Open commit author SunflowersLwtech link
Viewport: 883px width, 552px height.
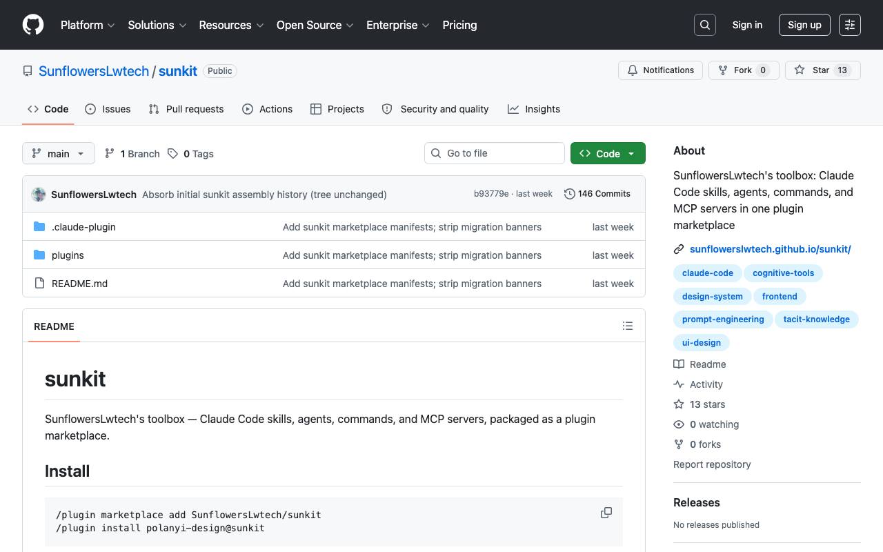click(94, 195)
